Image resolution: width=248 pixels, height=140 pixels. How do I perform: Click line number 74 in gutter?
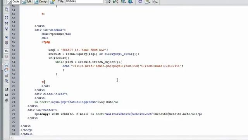14,102
